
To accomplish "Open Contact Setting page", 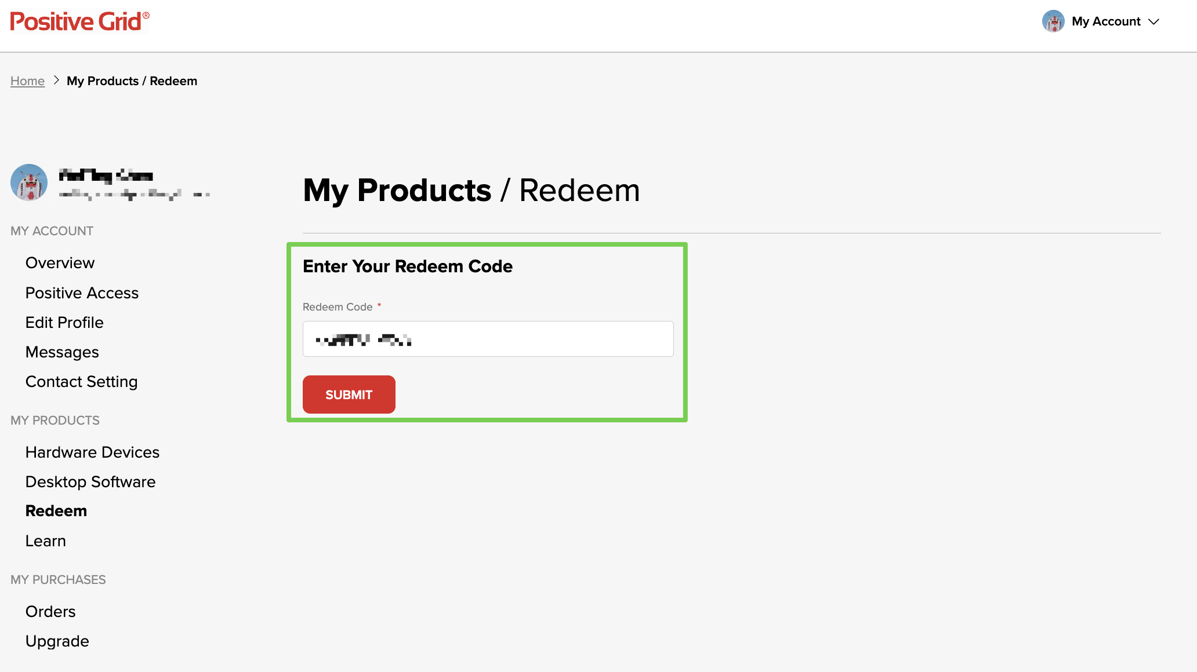I will (x=81, y=382).
